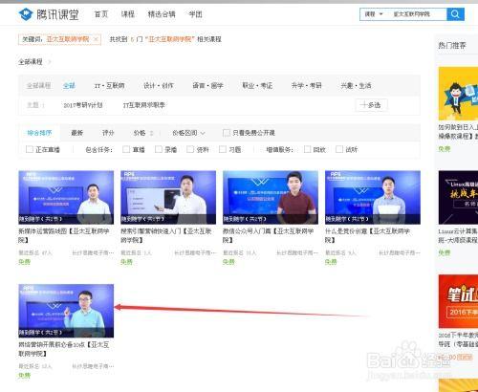Screen dimensions: 478x392
Task: Click the IT互联网求职季 topic link
Action: (144, 105)
